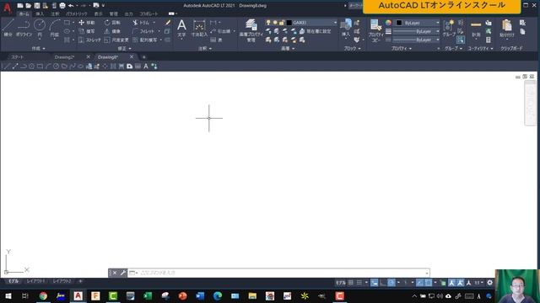
Task: Toggle snap mode in status bar
Action: (359, 283)
